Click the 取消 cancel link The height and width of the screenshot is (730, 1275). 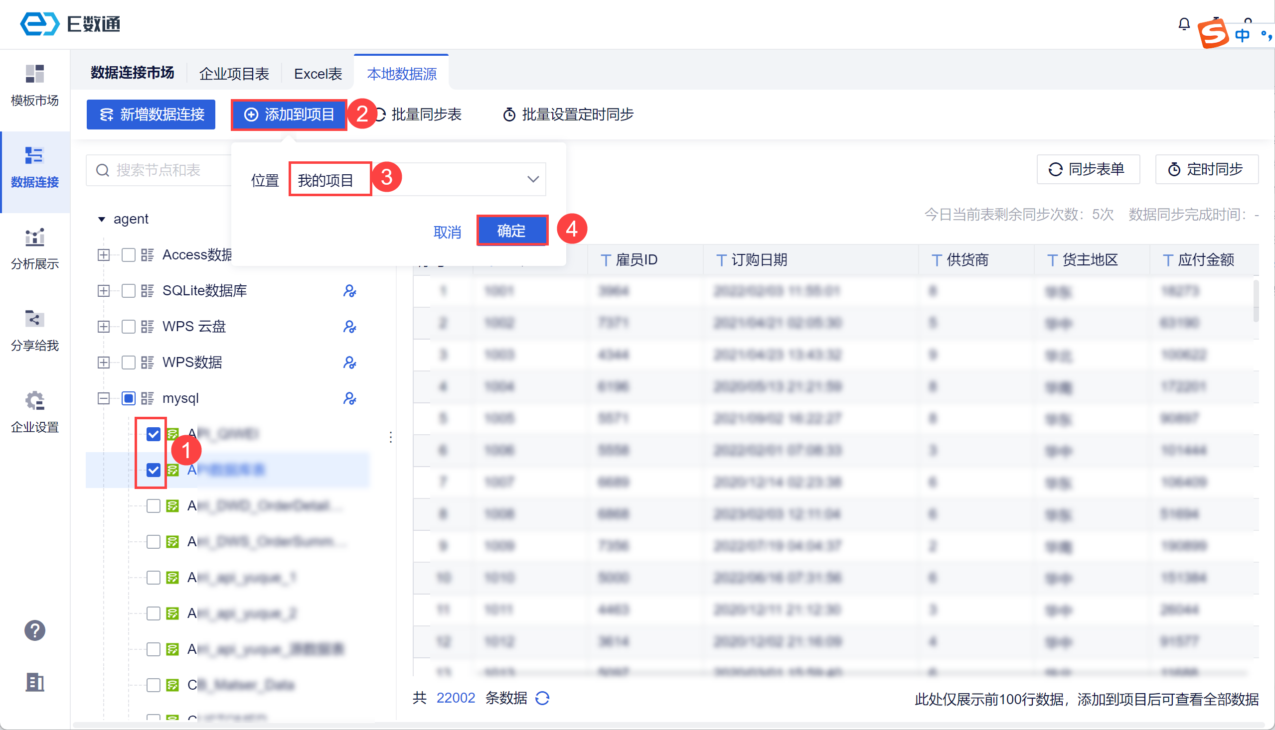(x=447, y=232)
